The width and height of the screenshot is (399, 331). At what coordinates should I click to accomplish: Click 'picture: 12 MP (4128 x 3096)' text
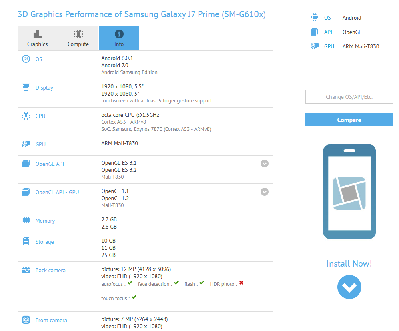136,269
